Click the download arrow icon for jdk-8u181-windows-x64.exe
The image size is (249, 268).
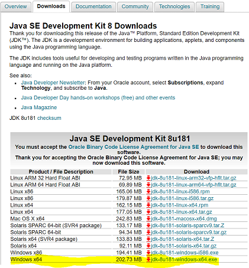[148, 260]
